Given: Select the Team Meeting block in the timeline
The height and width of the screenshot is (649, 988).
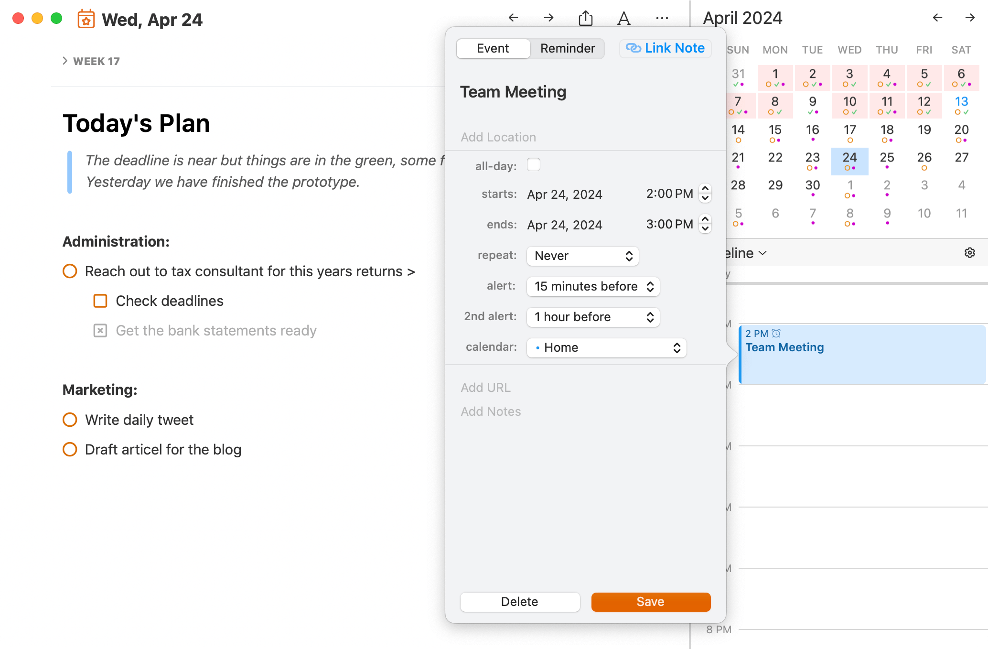Looking at the screenshot, I should [860, 354].
